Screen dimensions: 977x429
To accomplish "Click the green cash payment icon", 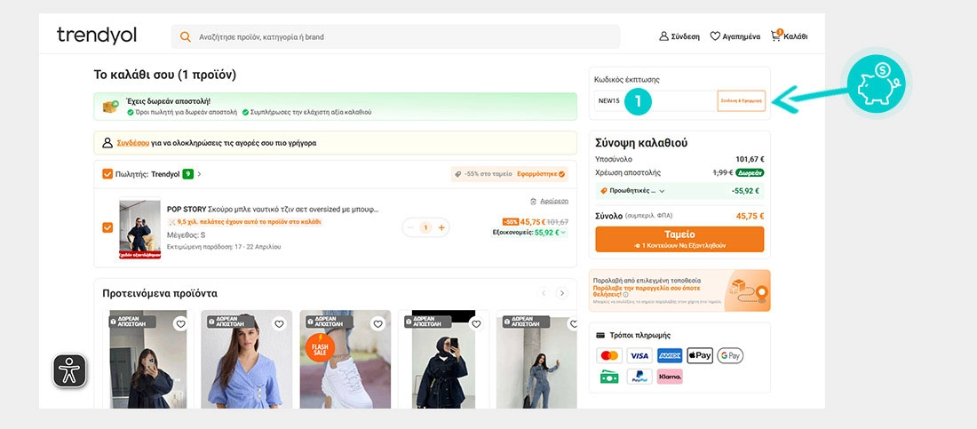I will pos(609,377).
